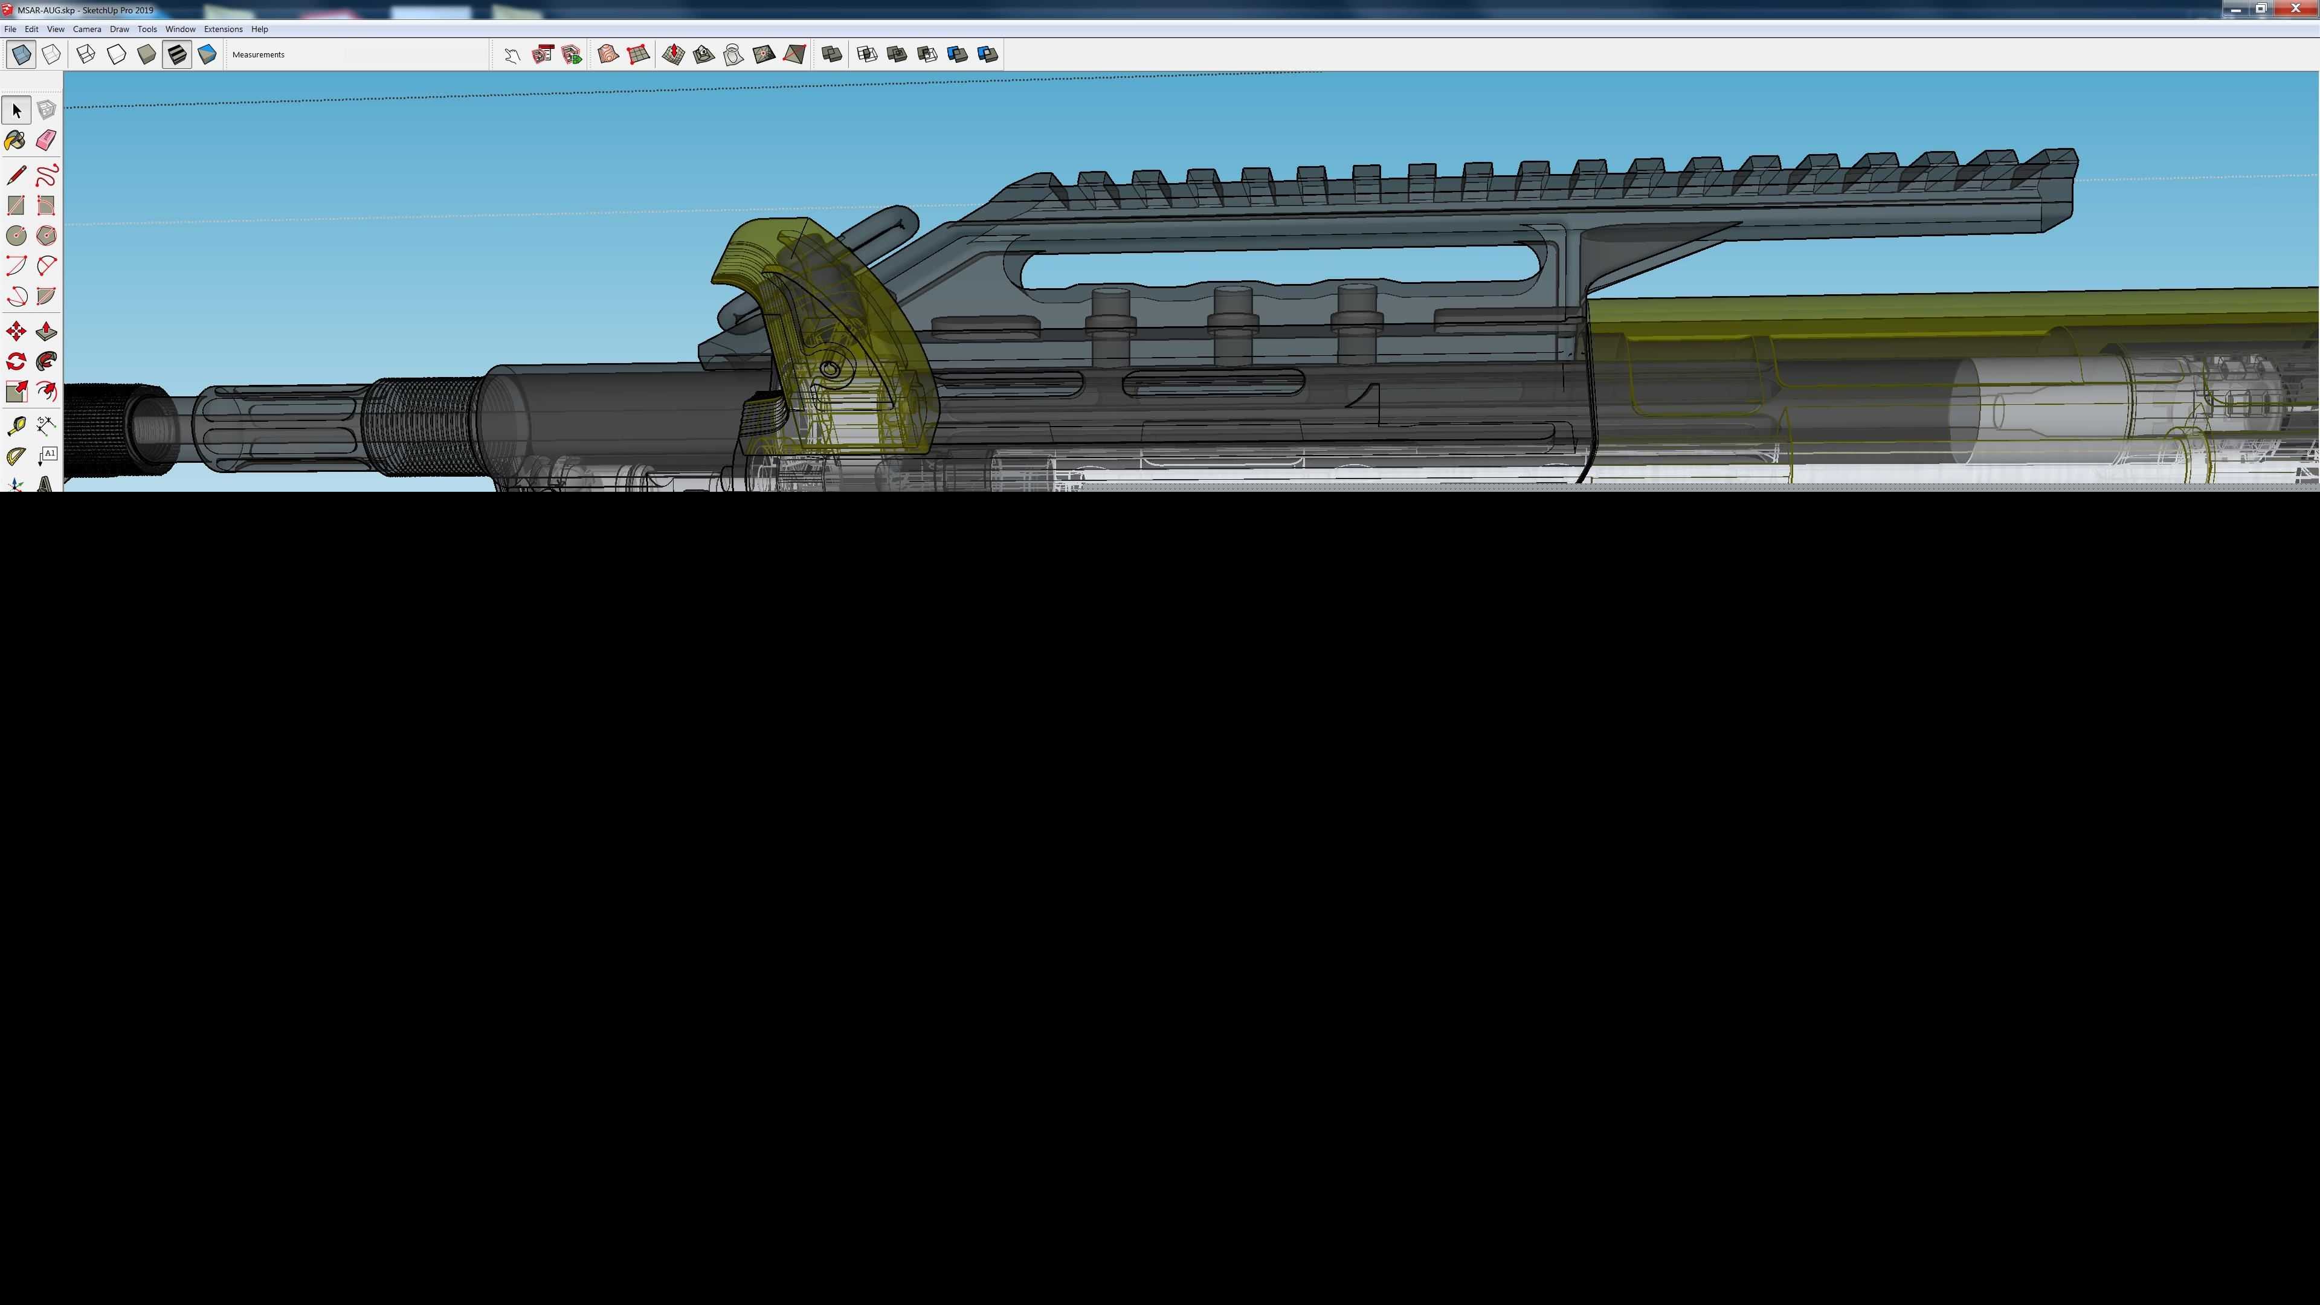Select the Add Detail sandbox tool
This screenshot has width=2320, height=1305.
(x=764, y=55)
